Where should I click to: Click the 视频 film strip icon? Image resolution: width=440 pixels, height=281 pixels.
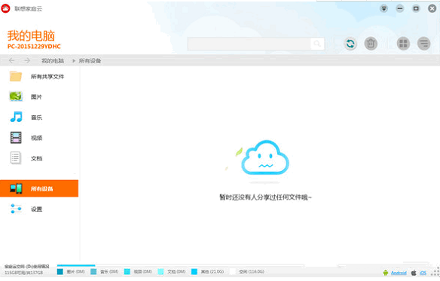16,138
